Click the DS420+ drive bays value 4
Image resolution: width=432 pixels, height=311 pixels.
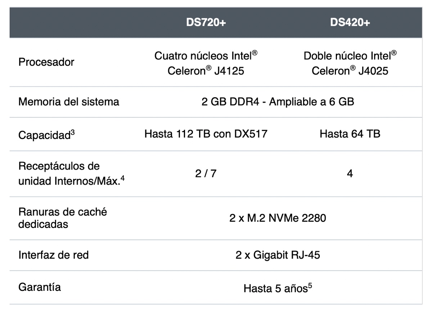350,174
